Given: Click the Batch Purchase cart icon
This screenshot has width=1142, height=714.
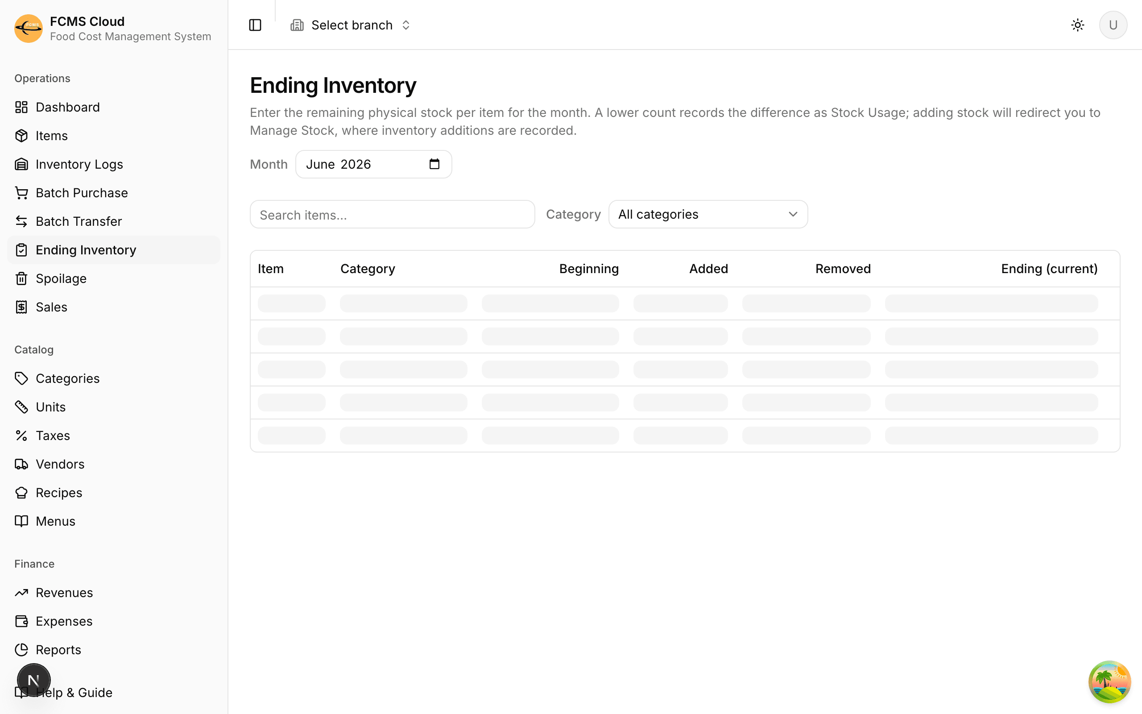Looking at the screenshot, I should [21, 193].
